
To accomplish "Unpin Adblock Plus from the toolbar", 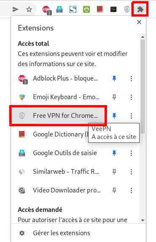I will coord(114,78).
